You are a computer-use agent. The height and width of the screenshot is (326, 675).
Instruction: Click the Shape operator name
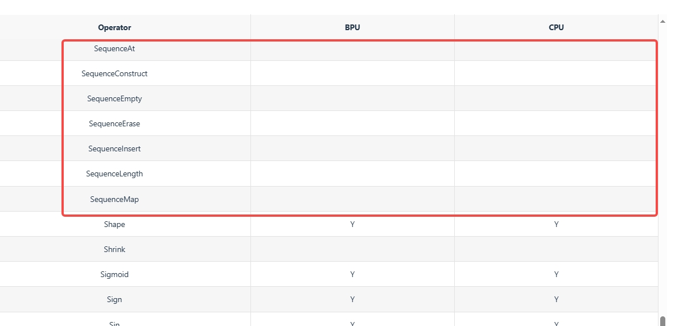114,225
